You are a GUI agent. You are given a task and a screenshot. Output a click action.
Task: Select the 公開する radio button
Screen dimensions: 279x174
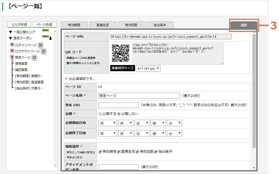[x=100, y=114]
